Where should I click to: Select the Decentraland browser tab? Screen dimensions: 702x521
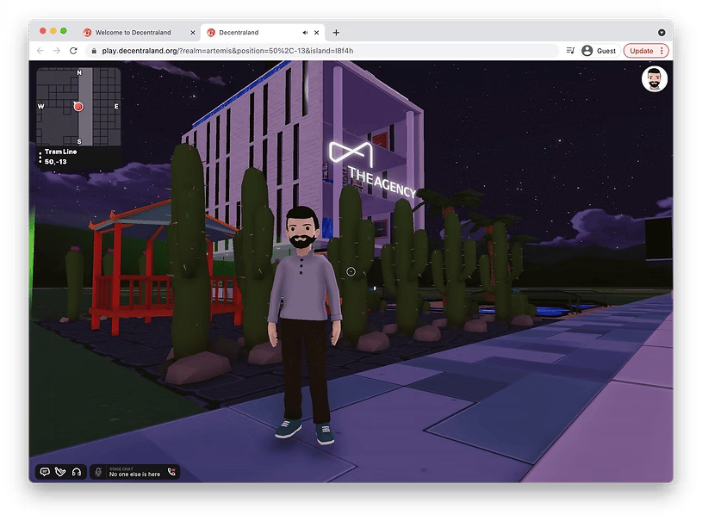(x=250, y=33)
